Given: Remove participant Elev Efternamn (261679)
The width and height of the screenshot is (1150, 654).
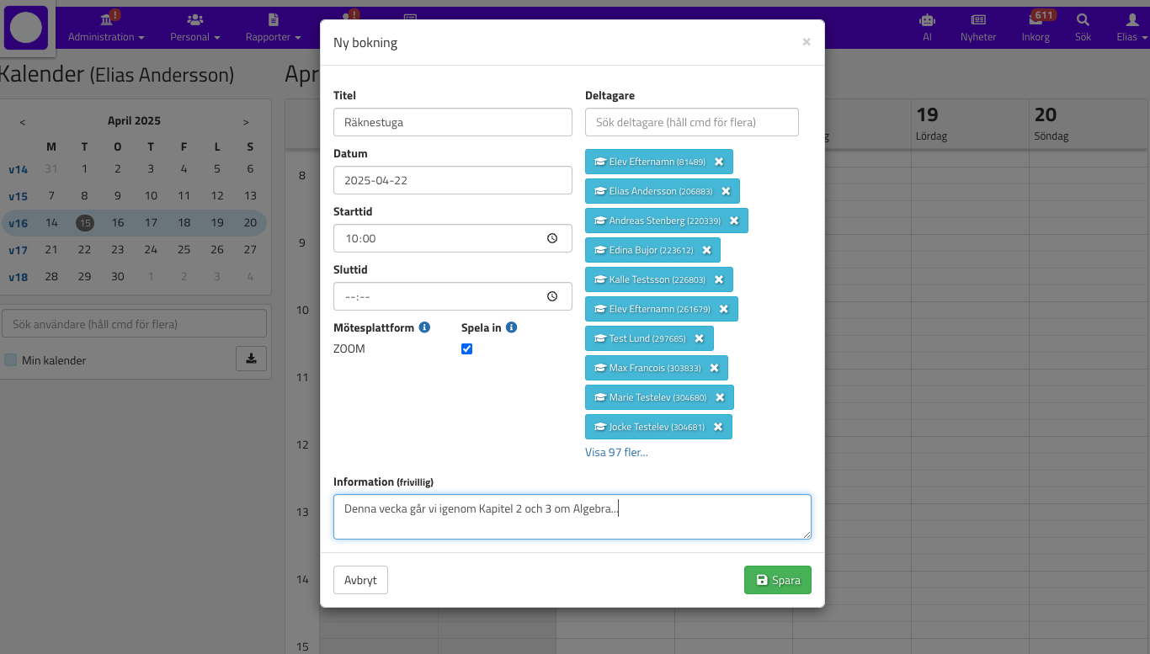Looking at the screenshot, I should click(724, 309).
